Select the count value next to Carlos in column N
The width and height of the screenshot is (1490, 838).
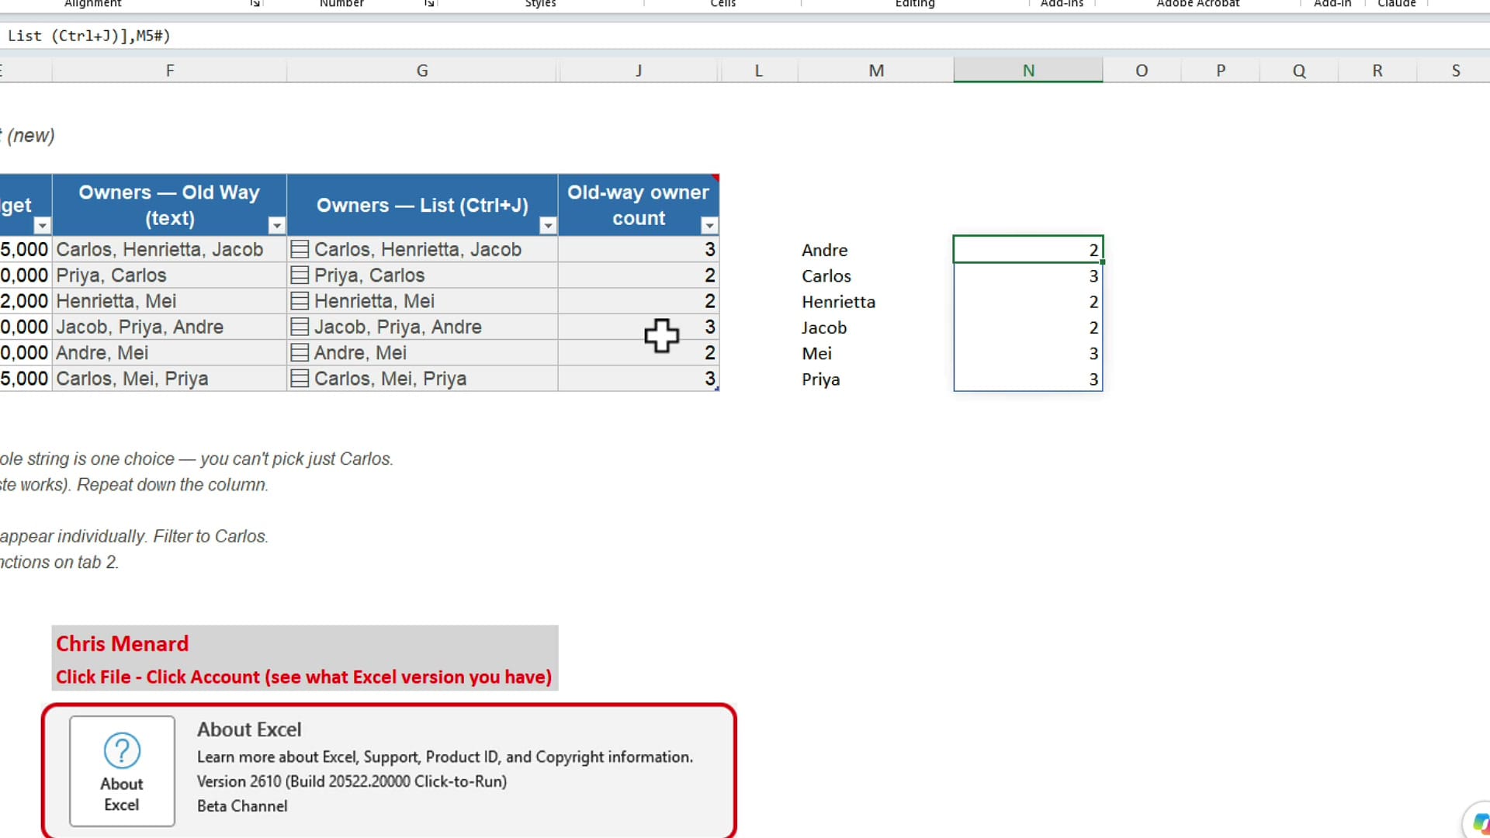click(x=1028, y=276)
